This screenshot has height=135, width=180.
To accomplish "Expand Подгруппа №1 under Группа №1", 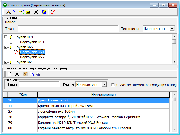I will click(x=11, y=42).
